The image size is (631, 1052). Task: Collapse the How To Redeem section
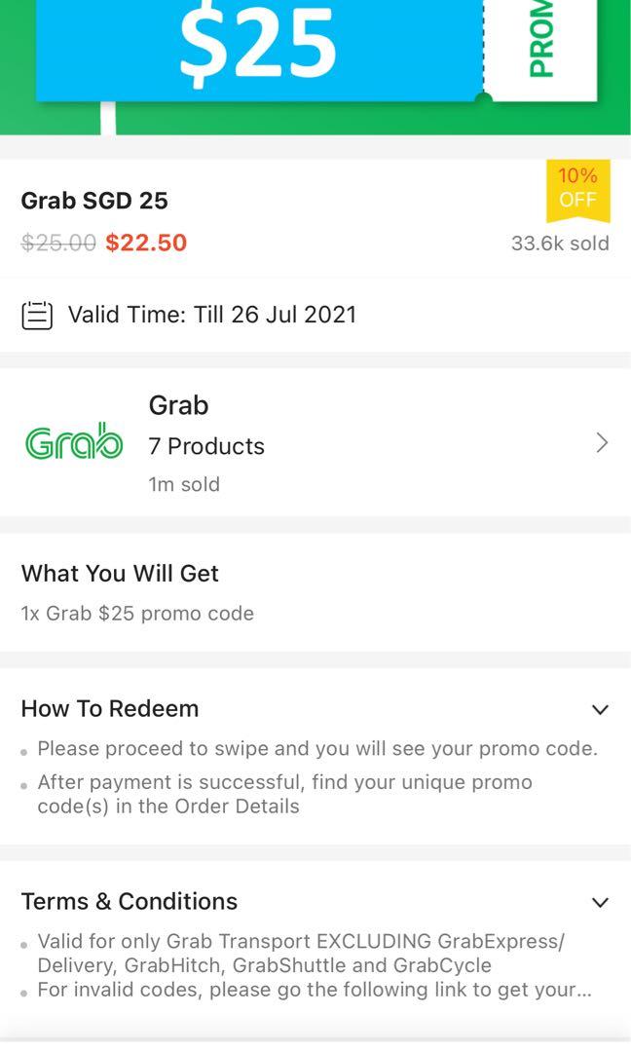point(600,709)
